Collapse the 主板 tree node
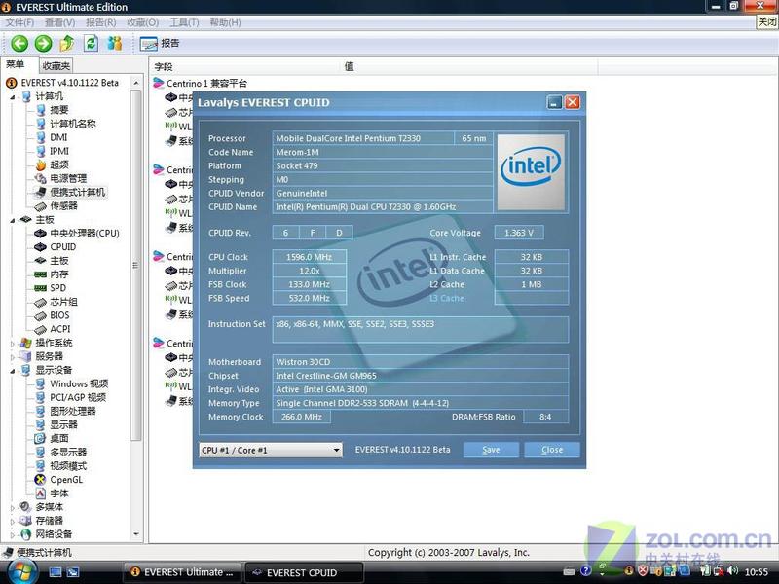 pos(13,220)
